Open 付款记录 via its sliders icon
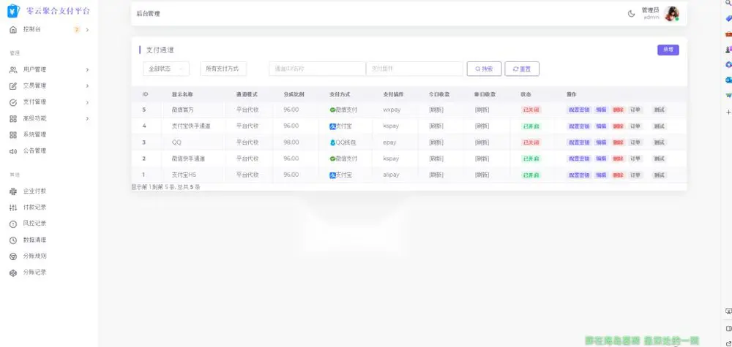The height and width of the screenshot is (347, 732). coord(13,207)
